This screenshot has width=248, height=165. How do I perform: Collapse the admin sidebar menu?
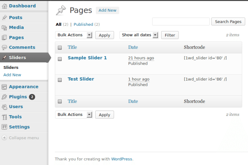[x=20, y=138]
